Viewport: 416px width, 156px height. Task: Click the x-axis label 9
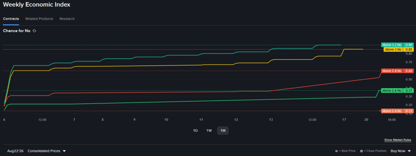tap(135, 120)
